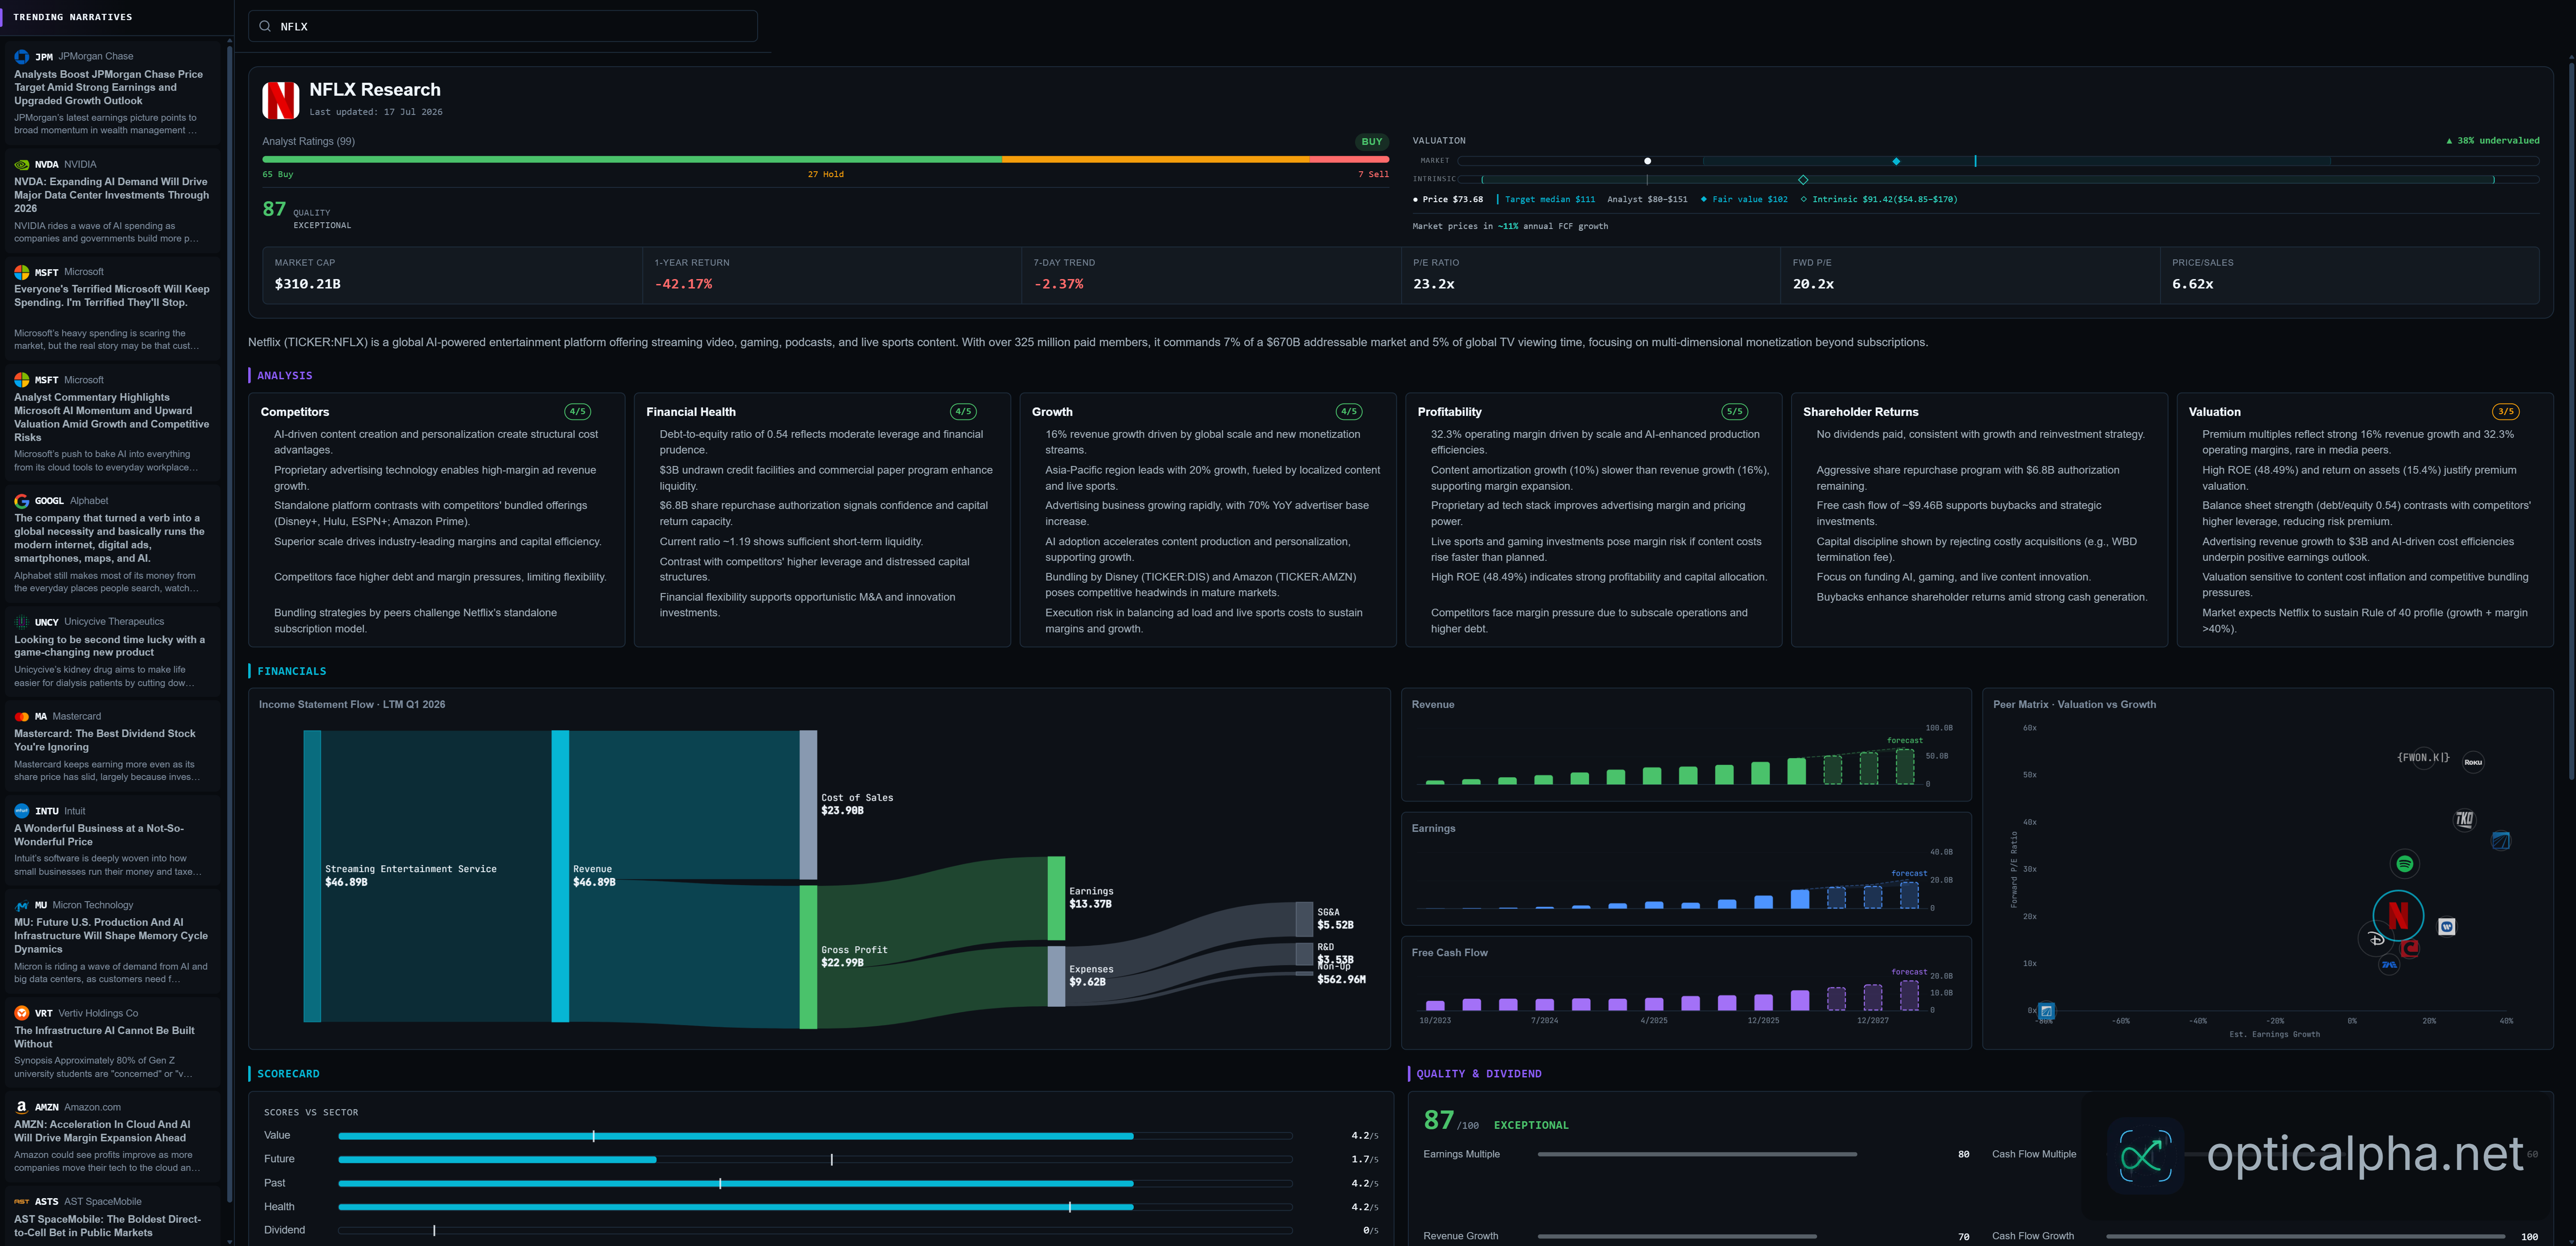Click Microsoft logo above 'Analyst Commentary' story
The image size is (2576, 1246).
21,380
